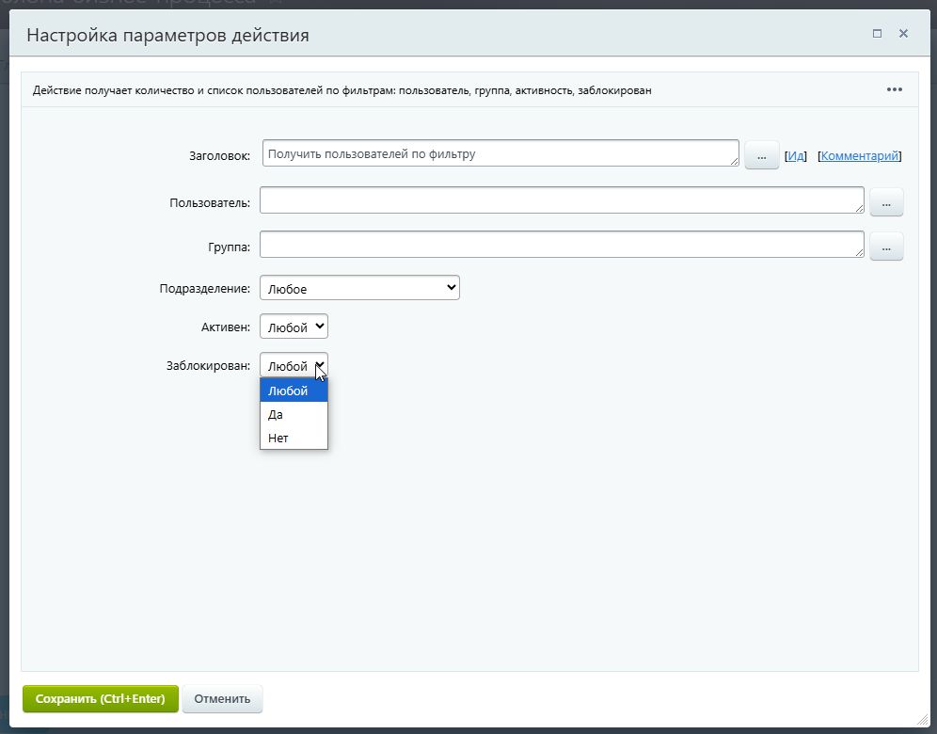
Task: Select Любой in the open list
Action: point(294,391)
